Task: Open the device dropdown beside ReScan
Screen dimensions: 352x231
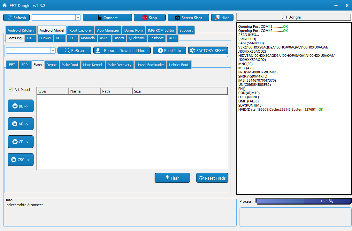Action: pyautogui.click(x=53, y=50)
